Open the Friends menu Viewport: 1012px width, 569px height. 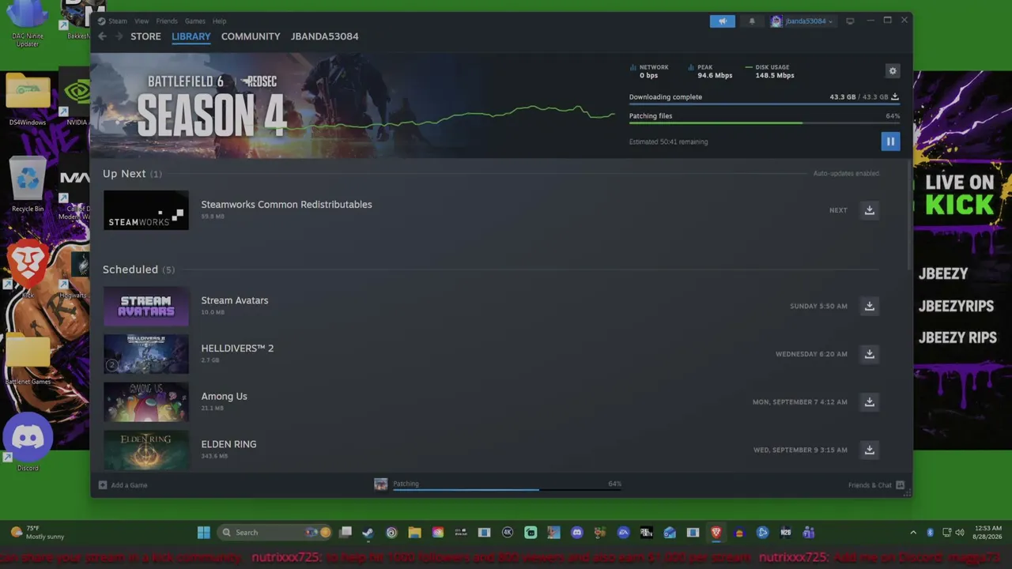tap(167, 21)
